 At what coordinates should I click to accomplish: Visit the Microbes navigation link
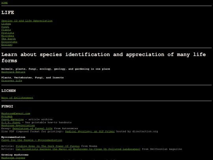(7, 36)
